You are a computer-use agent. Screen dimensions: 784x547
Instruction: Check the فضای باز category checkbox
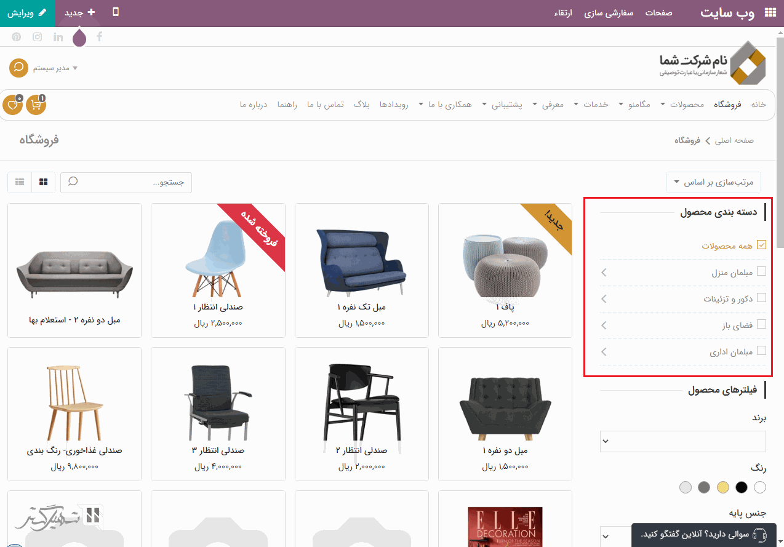761,324
